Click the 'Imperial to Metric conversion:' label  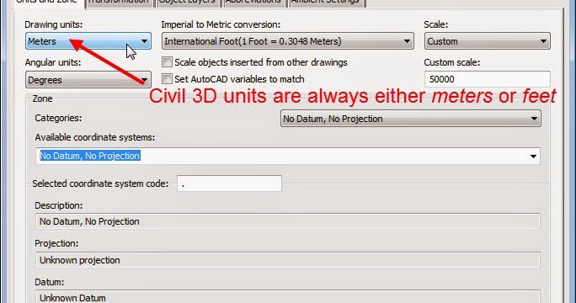click(x=221, y=24)
